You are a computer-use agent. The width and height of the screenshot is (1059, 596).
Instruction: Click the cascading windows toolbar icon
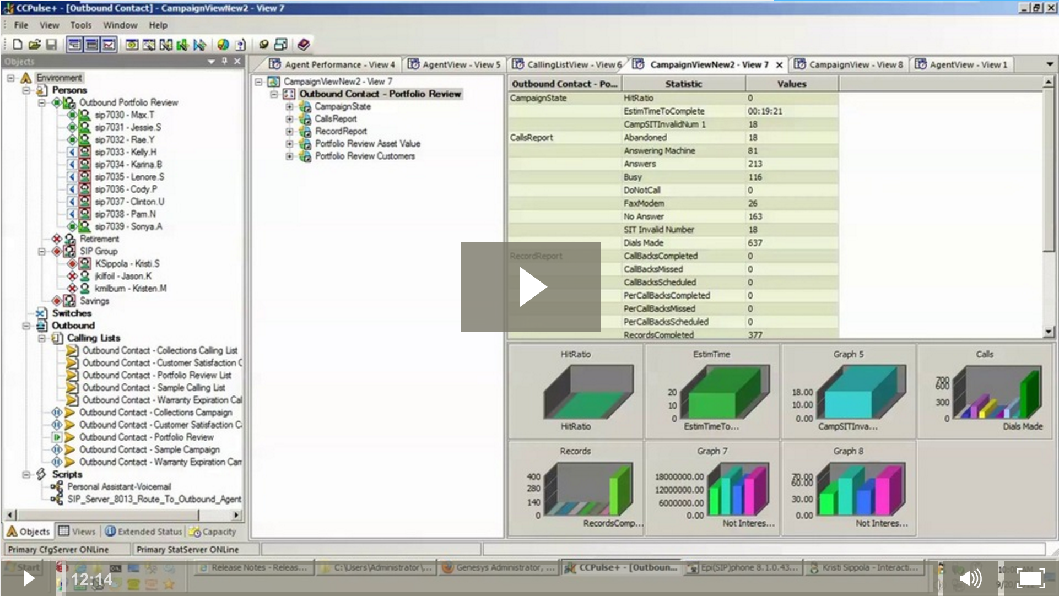click(281, 44)
